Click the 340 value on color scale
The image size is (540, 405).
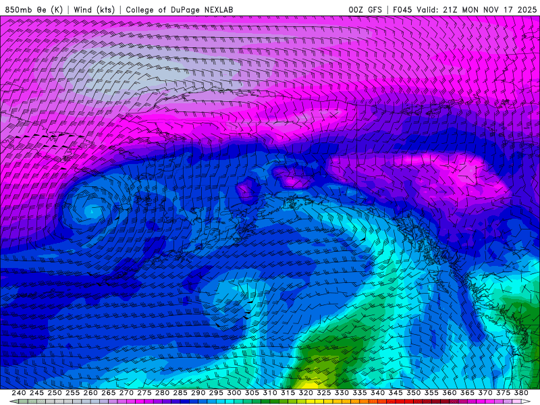click(x=377, y=393)
